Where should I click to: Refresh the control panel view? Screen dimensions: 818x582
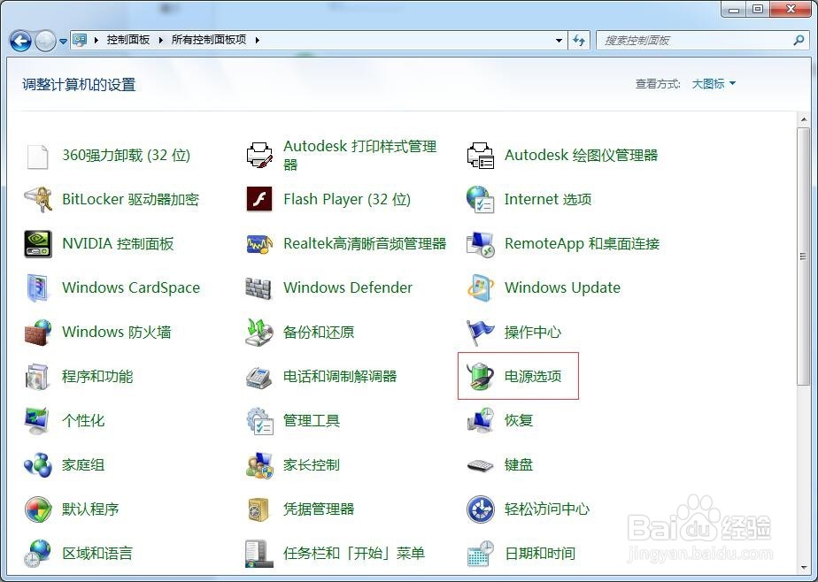click(579, 40)
